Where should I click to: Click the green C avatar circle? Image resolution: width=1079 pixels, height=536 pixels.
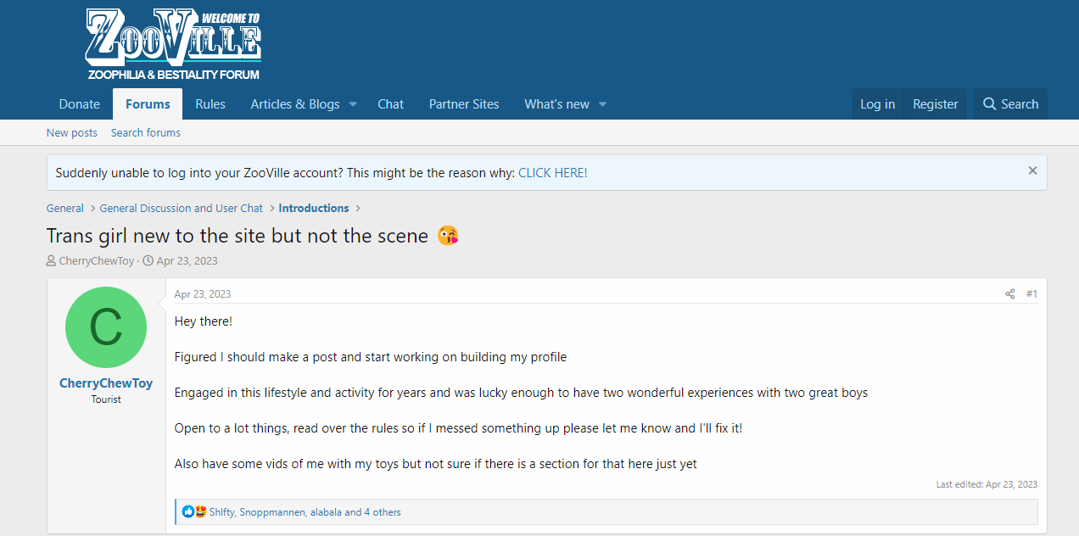click(x=106, y=327)
